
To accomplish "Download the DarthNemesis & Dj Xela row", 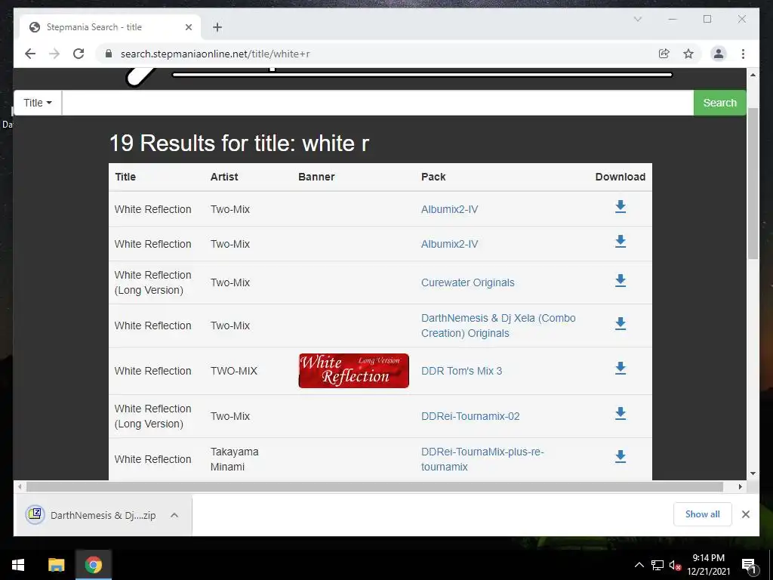I will pos(621,323).
